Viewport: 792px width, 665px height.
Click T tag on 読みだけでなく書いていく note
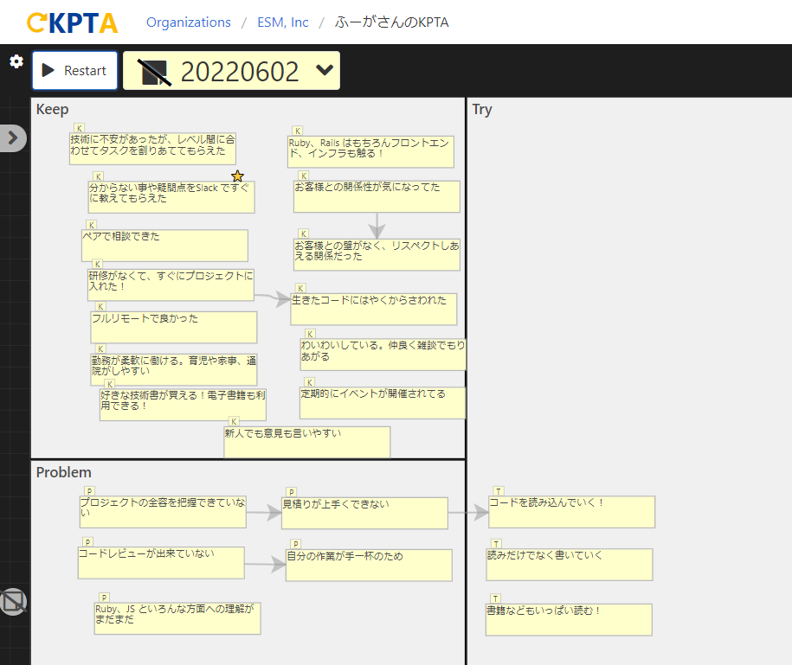pos(496,544)
